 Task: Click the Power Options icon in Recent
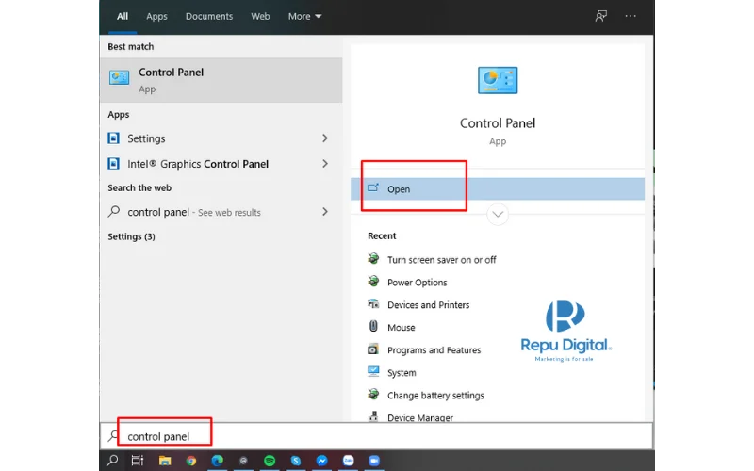click(373, 282)
